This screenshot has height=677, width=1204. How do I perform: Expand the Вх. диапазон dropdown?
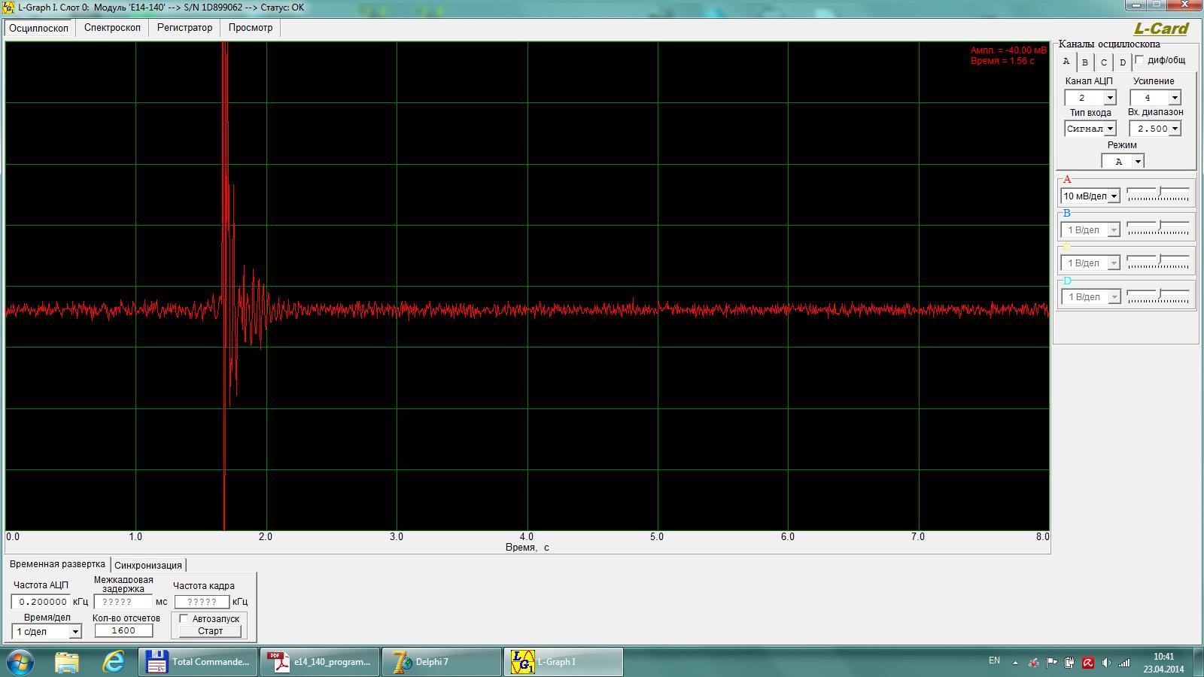[x=1175, y=129]
